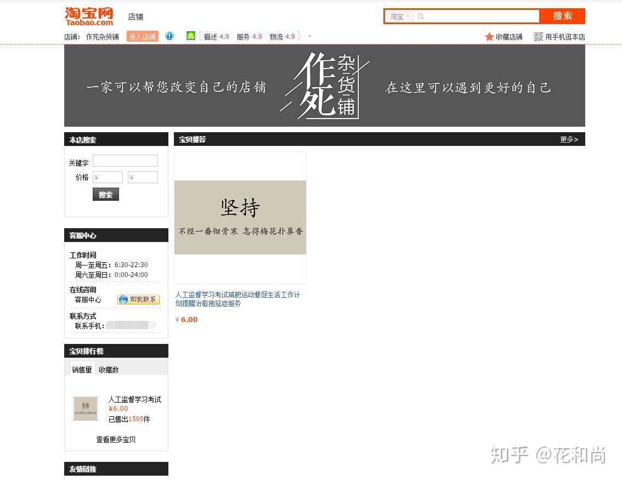Open the 查看更多宝贝 link
The image size is (622, 480).
click(116, 439)
